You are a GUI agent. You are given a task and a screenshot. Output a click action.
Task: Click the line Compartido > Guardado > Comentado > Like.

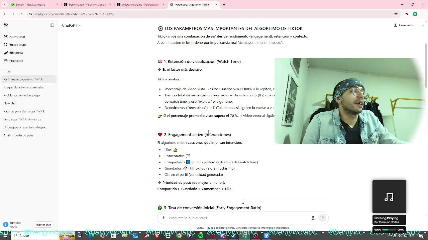pos(195,189)
